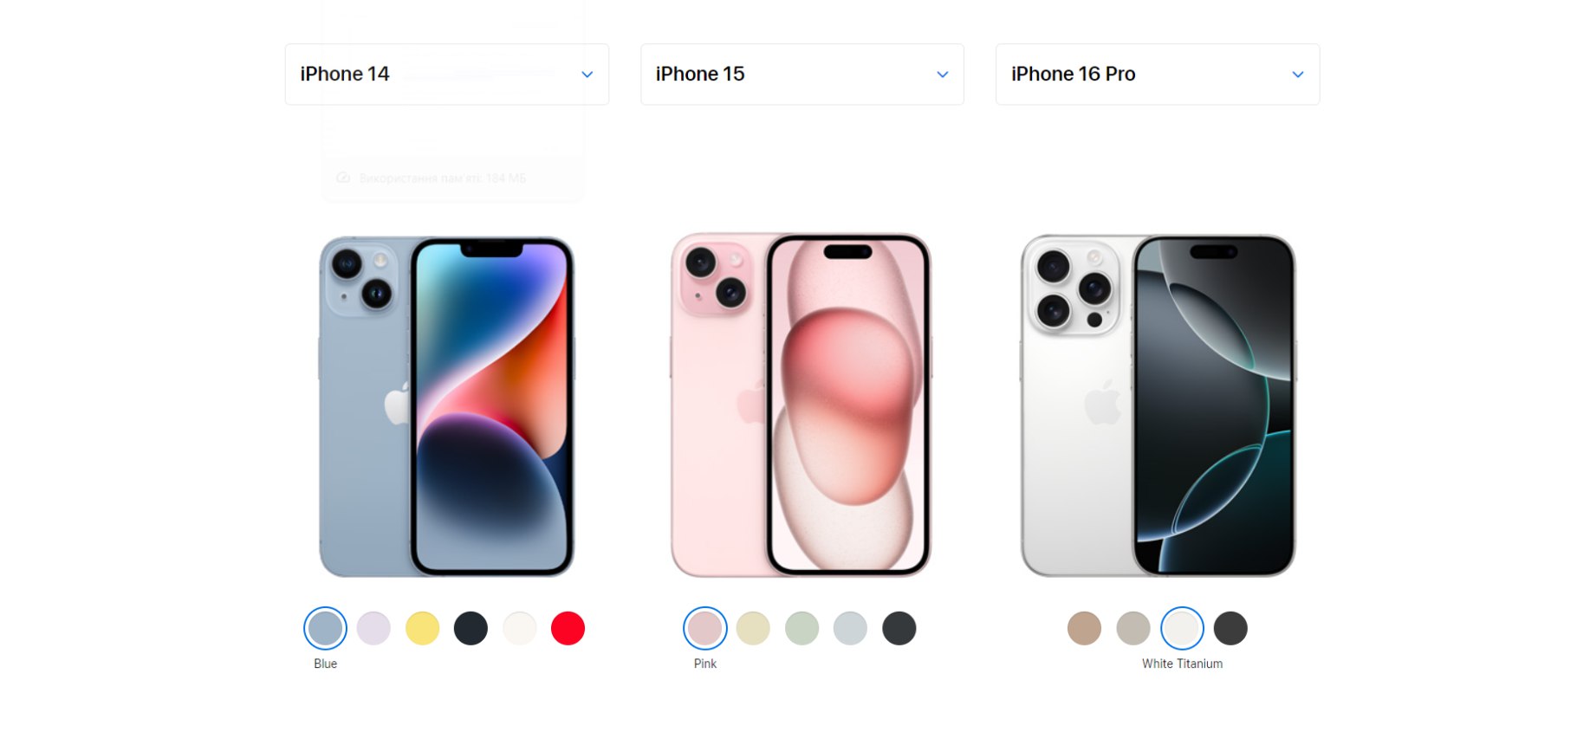This screenshot has width=1577, height=745.
Task: Click the blue iPhone 14 product image
Action: [x=447, y=406]
